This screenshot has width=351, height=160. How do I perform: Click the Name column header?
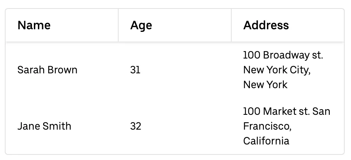[34, 26]
